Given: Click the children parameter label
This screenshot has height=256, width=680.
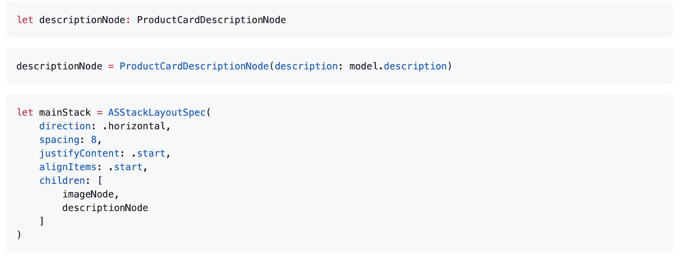Looking at the screenshot, I should 62,180.
